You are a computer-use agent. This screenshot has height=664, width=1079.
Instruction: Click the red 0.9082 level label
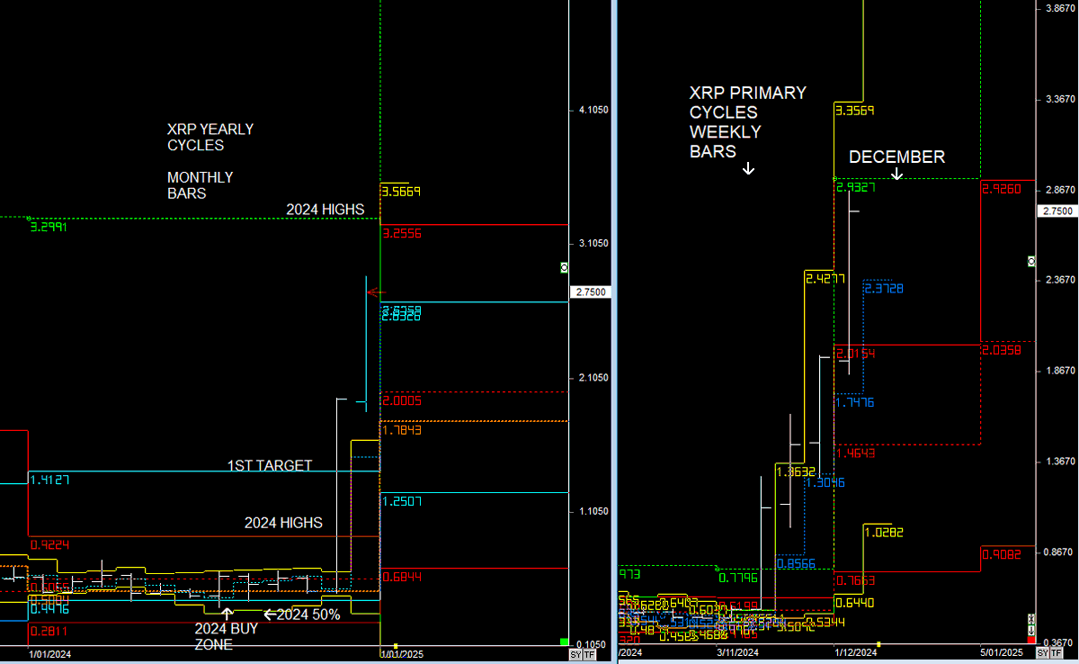pyautogui.click(x=1002, y=554)
